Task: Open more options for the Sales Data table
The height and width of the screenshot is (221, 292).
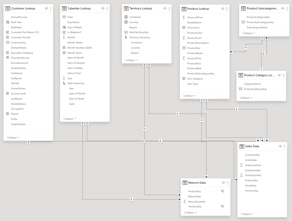Action: pyautogui.click(x=284, y=146)
